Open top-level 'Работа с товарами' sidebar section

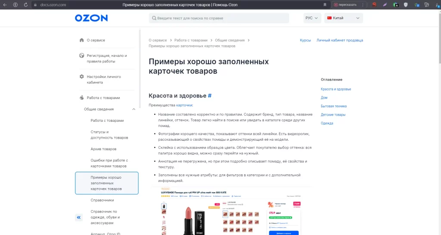coord(103,98)
